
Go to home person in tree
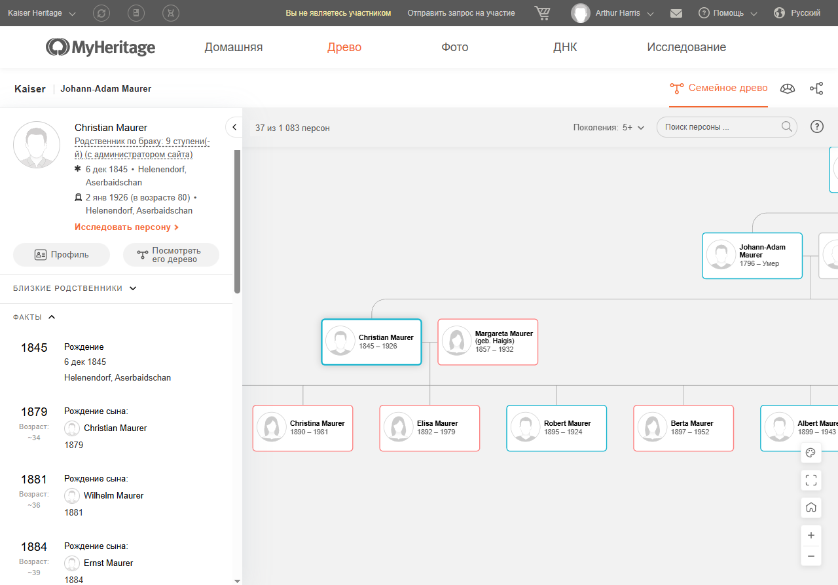(811, 508)
